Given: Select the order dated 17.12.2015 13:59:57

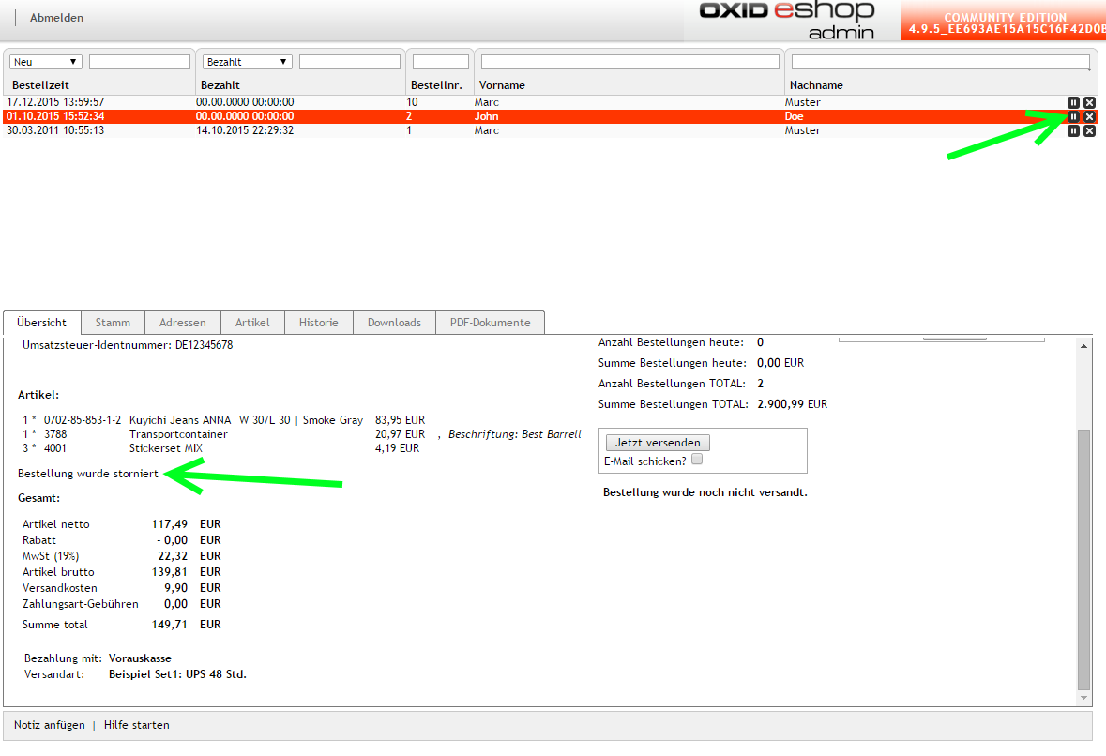Looking at the screenshot, I should [55, 102].
